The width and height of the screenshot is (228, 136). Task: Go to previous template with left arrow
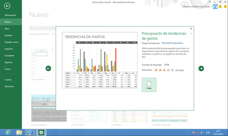(x=48, y=68)
